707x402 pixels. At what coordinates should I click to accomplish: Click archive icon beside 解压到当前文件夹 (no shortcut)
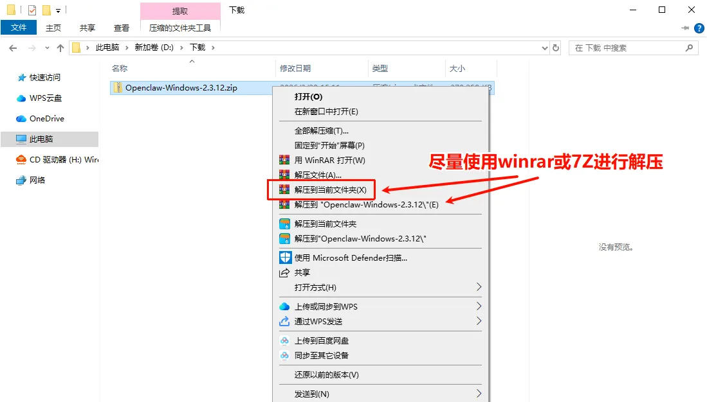(284, 223)
